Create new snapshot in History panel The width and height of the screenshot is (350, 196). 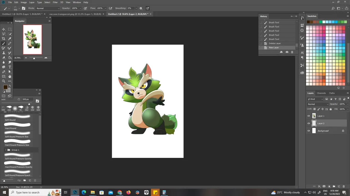pyautogui.click(x=287, y=52)
